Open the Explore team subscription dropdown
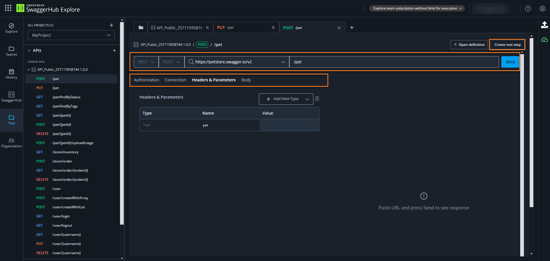This screenshot has width=550, height=261. 417,8
